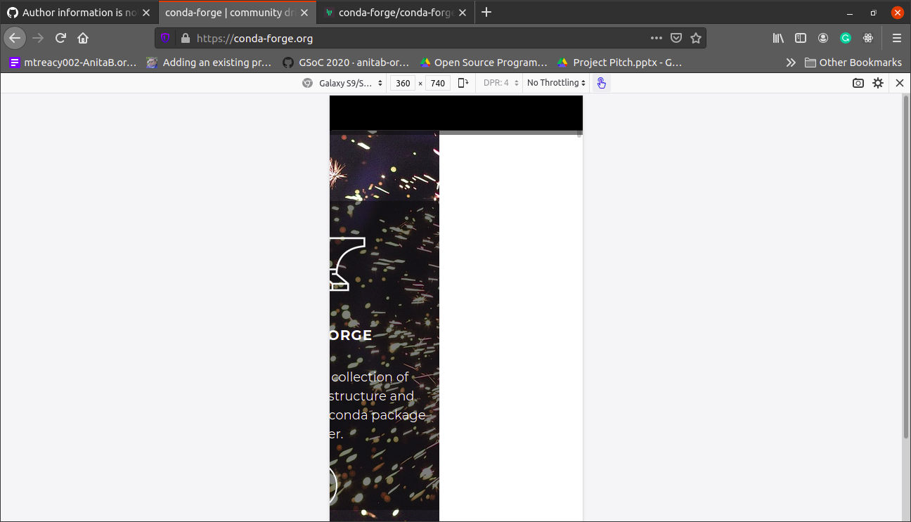
Task: Rotate the responsive viewport
Action: [463, 83]
